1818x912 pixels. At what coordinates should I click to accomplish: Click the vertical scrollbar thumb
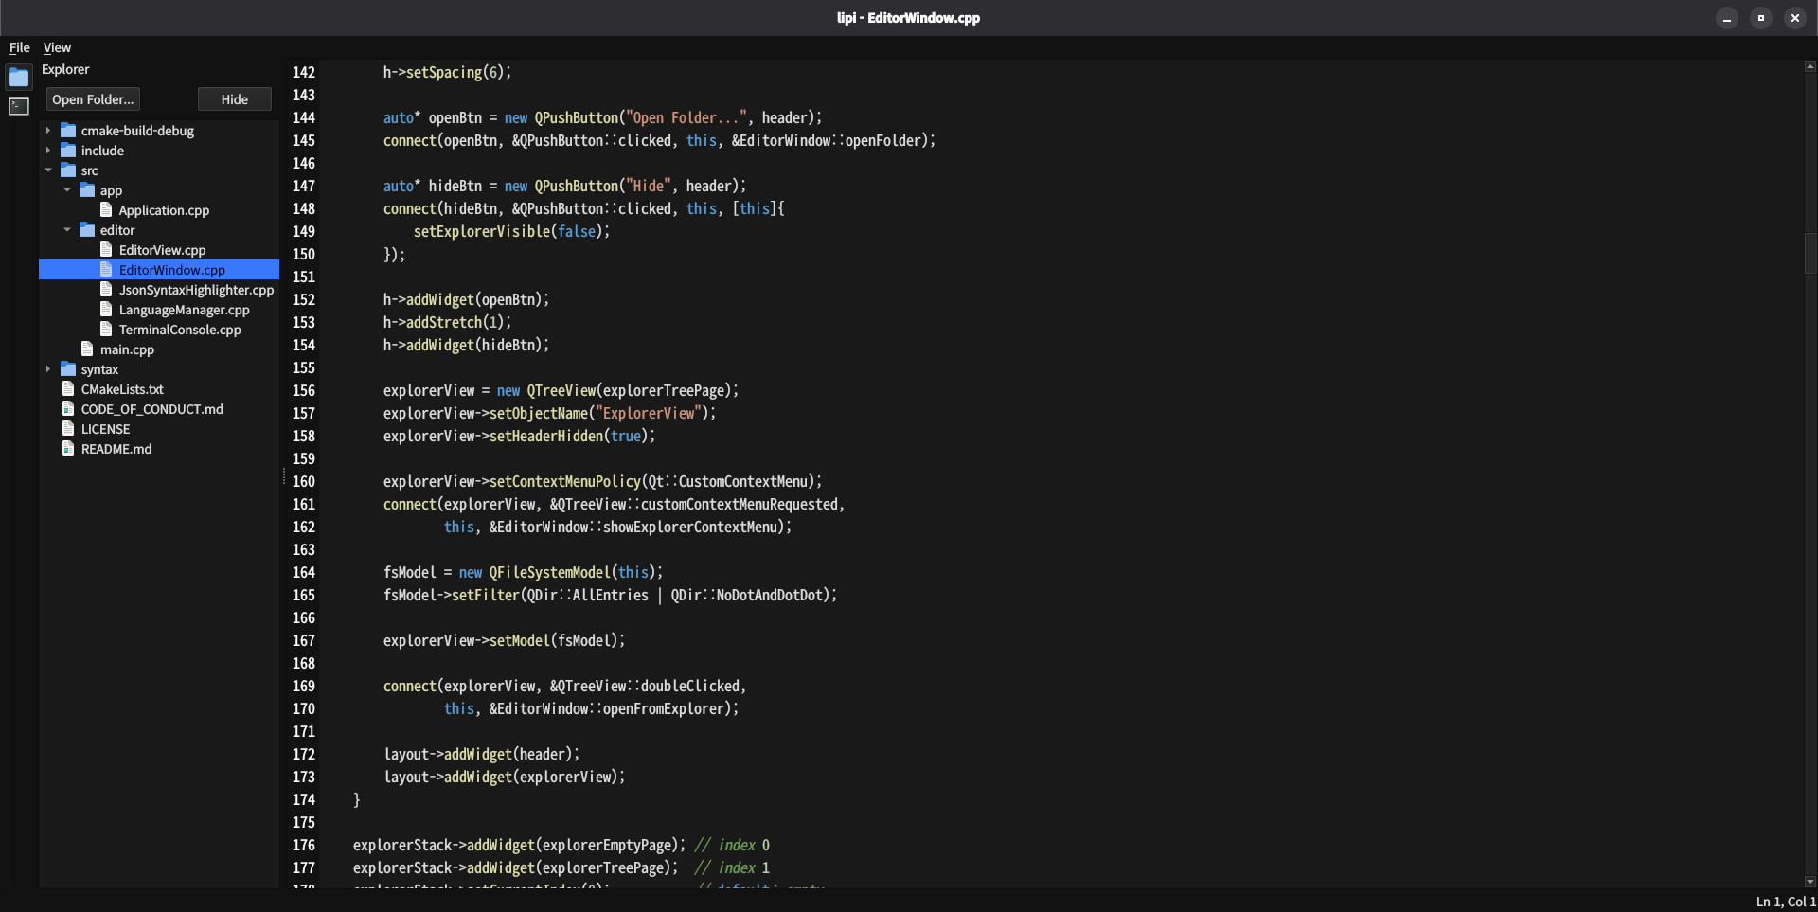click(1809, 253)
